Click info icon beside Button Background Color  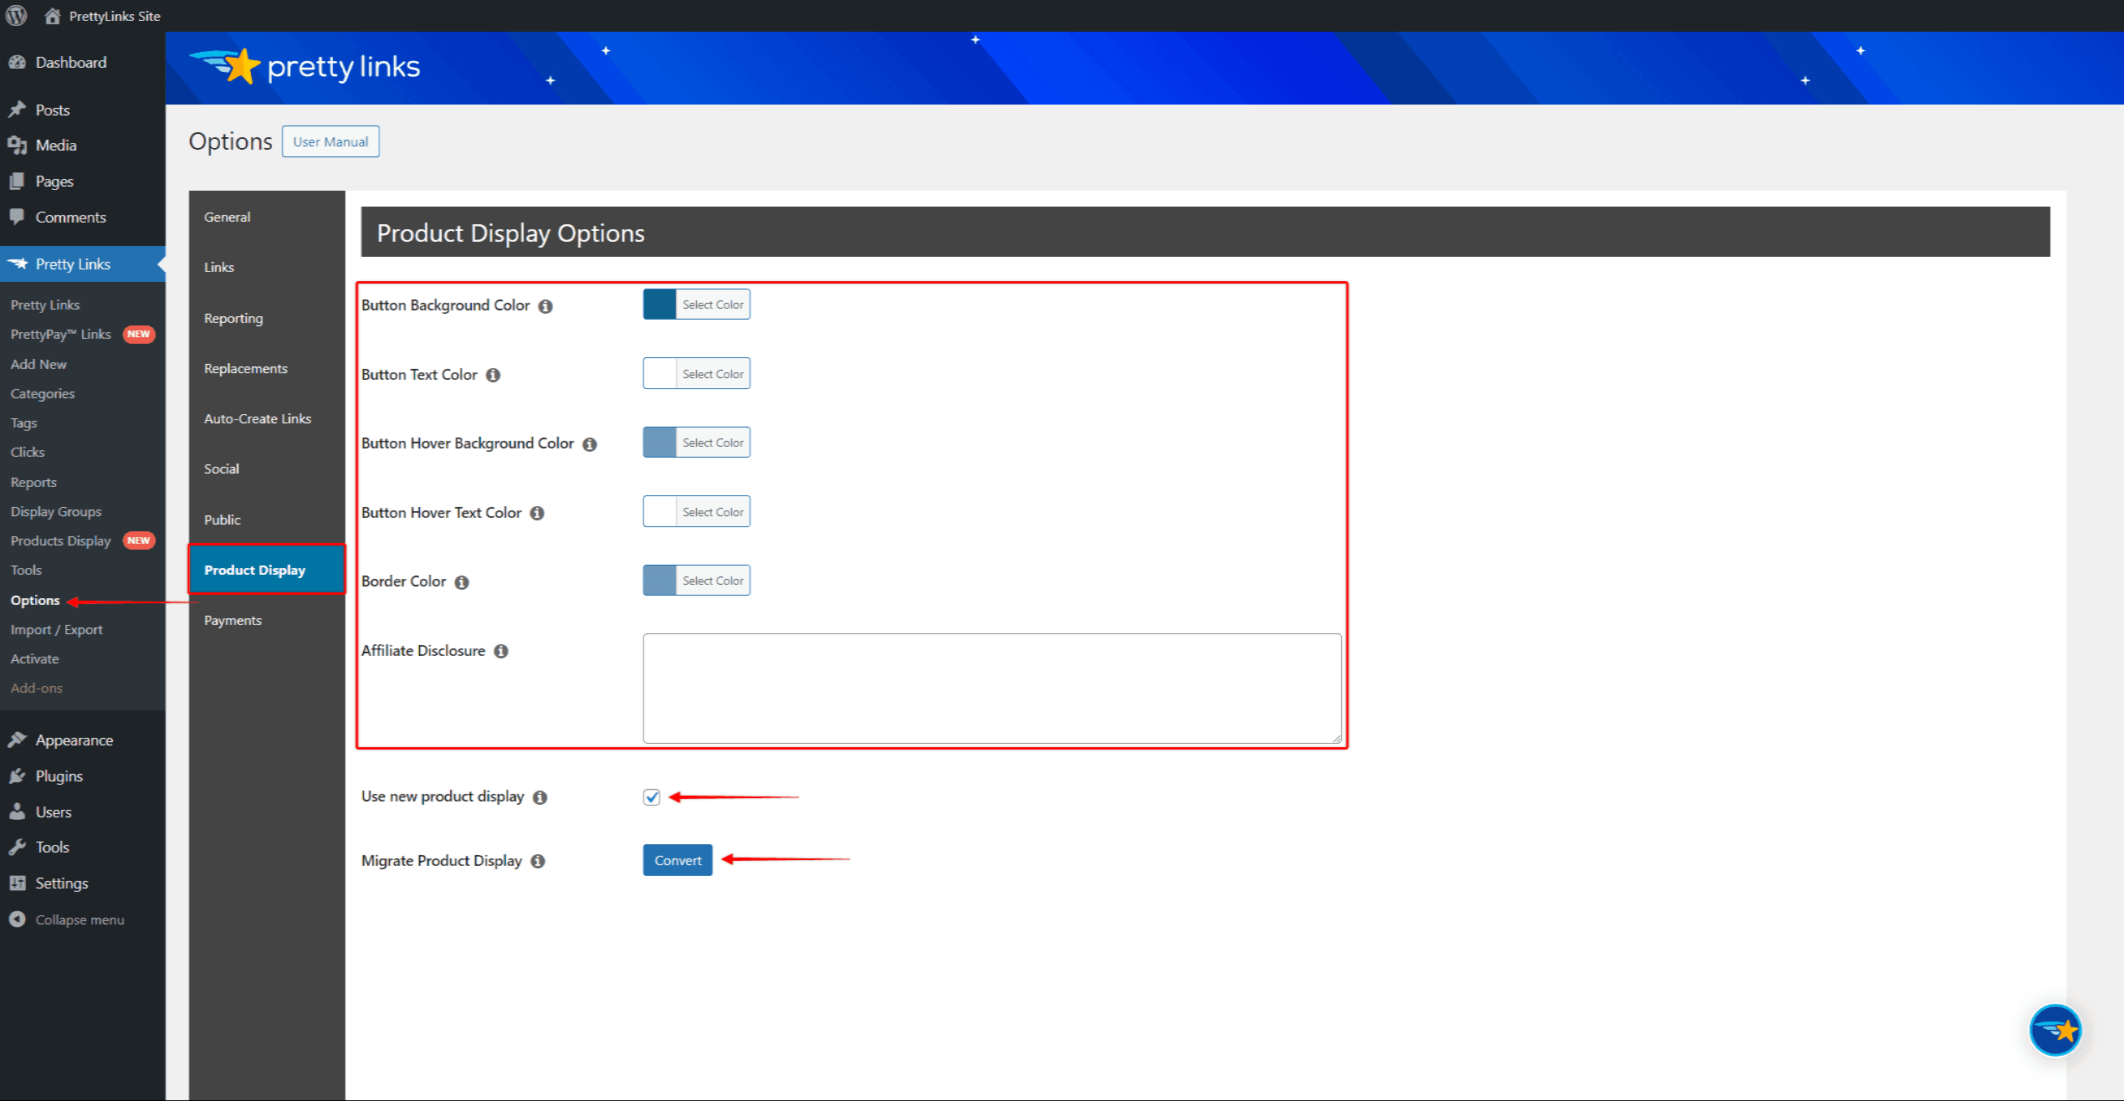tap(545, 306)
